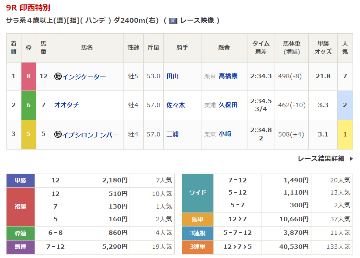Click the yellow popularity cell showing 1
This screenshot has height=258, width=360.
345,134
